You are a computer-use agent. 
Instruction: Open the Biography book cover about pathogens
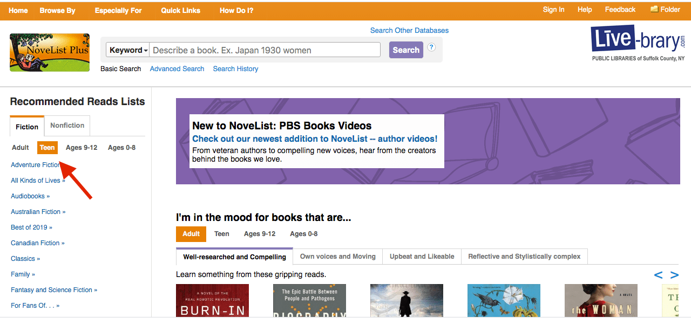coord(310,300)
